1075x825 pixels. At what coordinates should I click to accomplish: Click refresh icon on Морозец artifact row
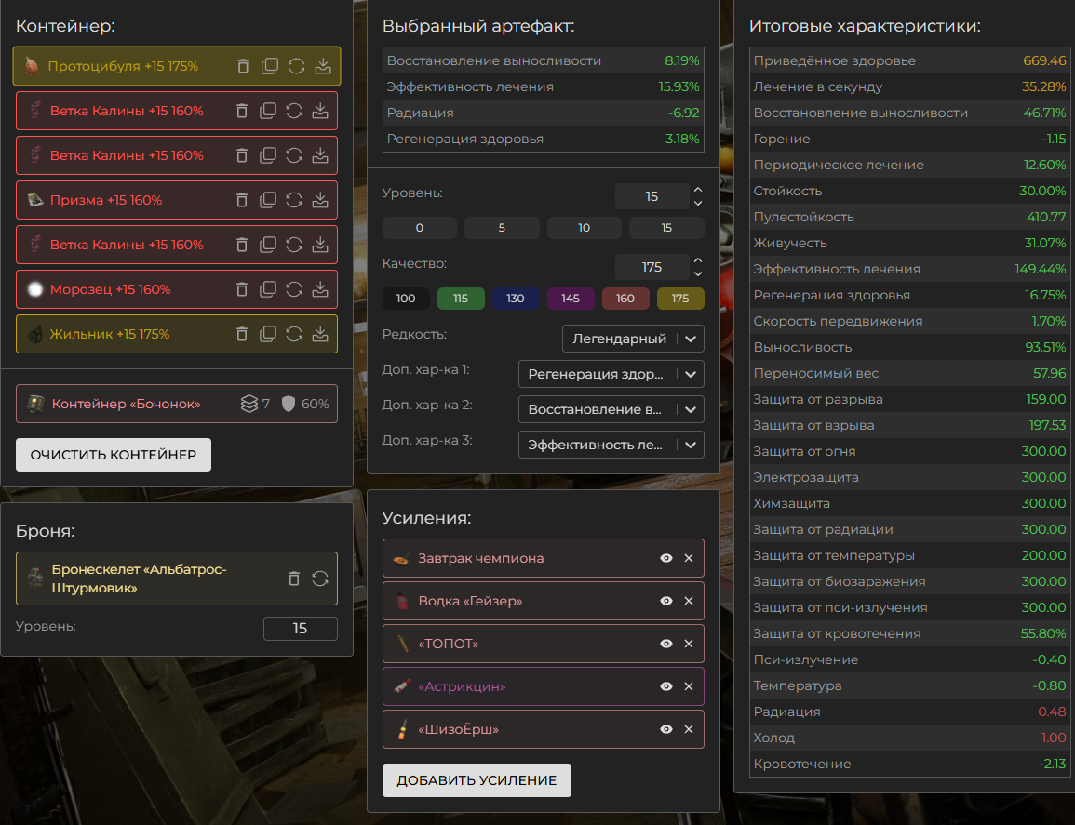tap(294, 289)
